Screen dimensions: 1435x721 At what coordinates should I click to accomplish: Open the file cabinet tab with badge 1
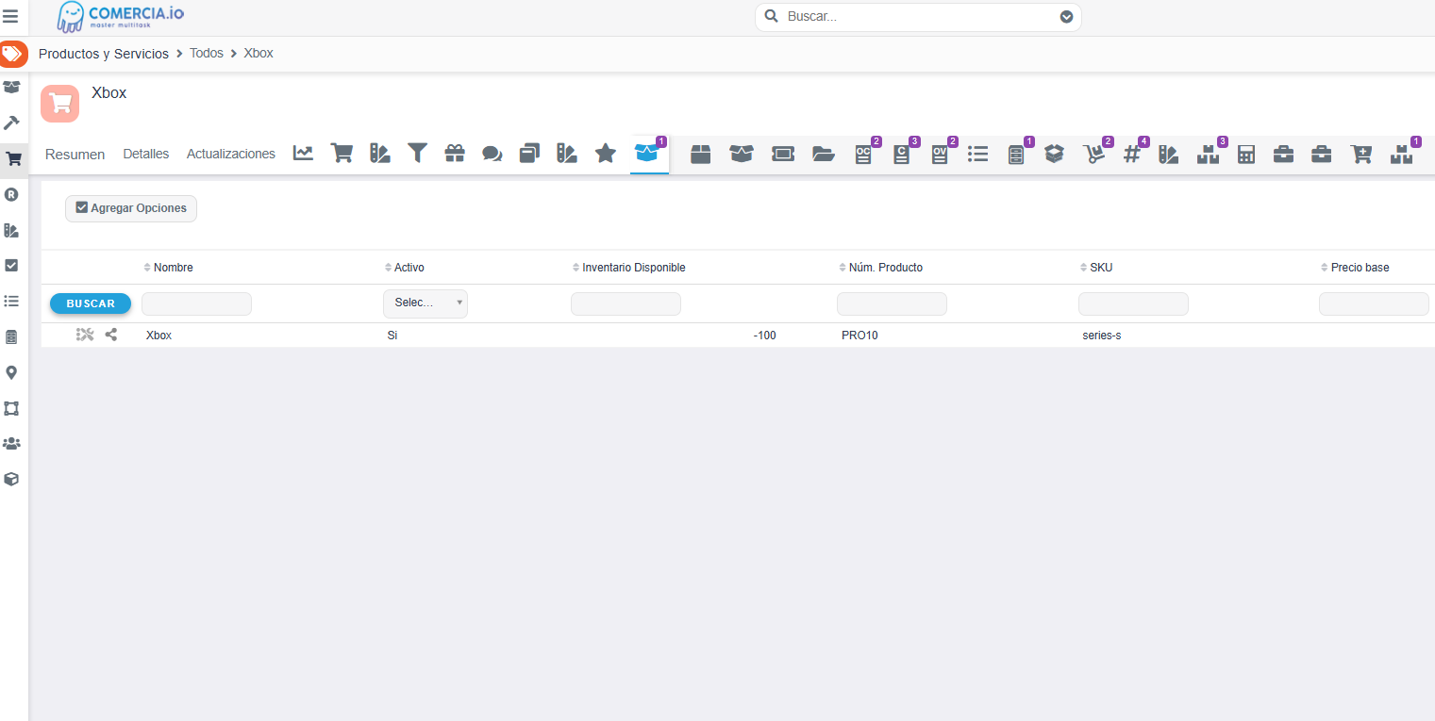1016,154
